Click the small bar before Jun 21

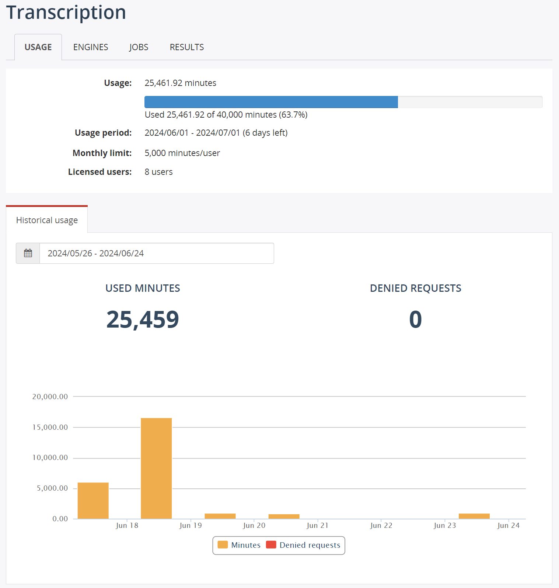[284, 516]
